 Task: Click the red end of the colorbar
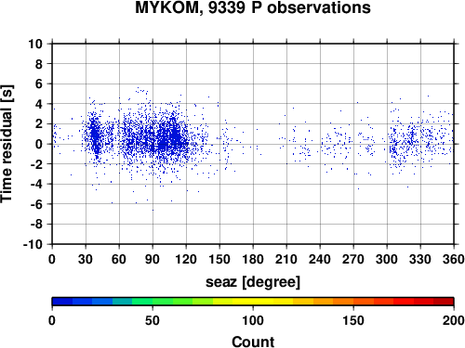pyautogui.click(x=444, y=302)
